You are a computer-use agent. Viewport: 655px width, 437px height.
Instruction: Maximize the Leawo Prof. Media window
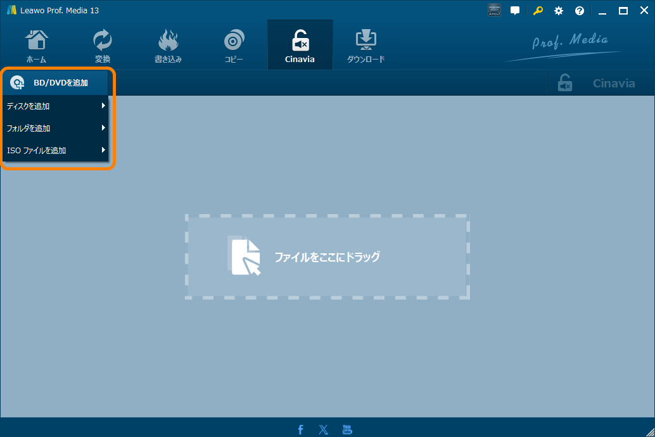(623, 11)
